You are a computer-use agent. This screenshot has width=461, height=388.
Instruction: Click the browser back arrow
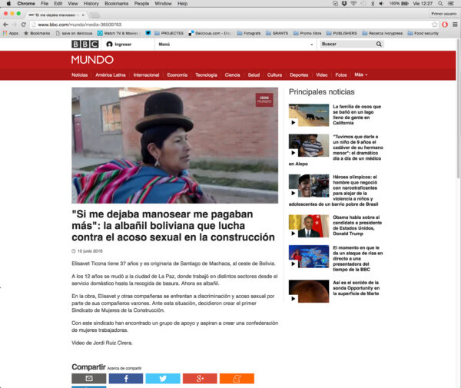point(5,24)
